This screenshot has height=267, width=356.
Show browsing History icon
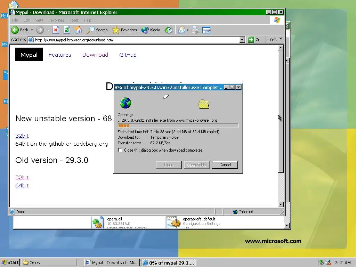169,30
